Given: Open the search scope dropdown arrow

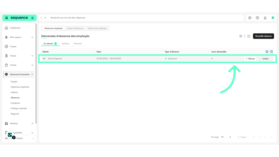Looking at the screenshot, I should click(x=45, y=18).
